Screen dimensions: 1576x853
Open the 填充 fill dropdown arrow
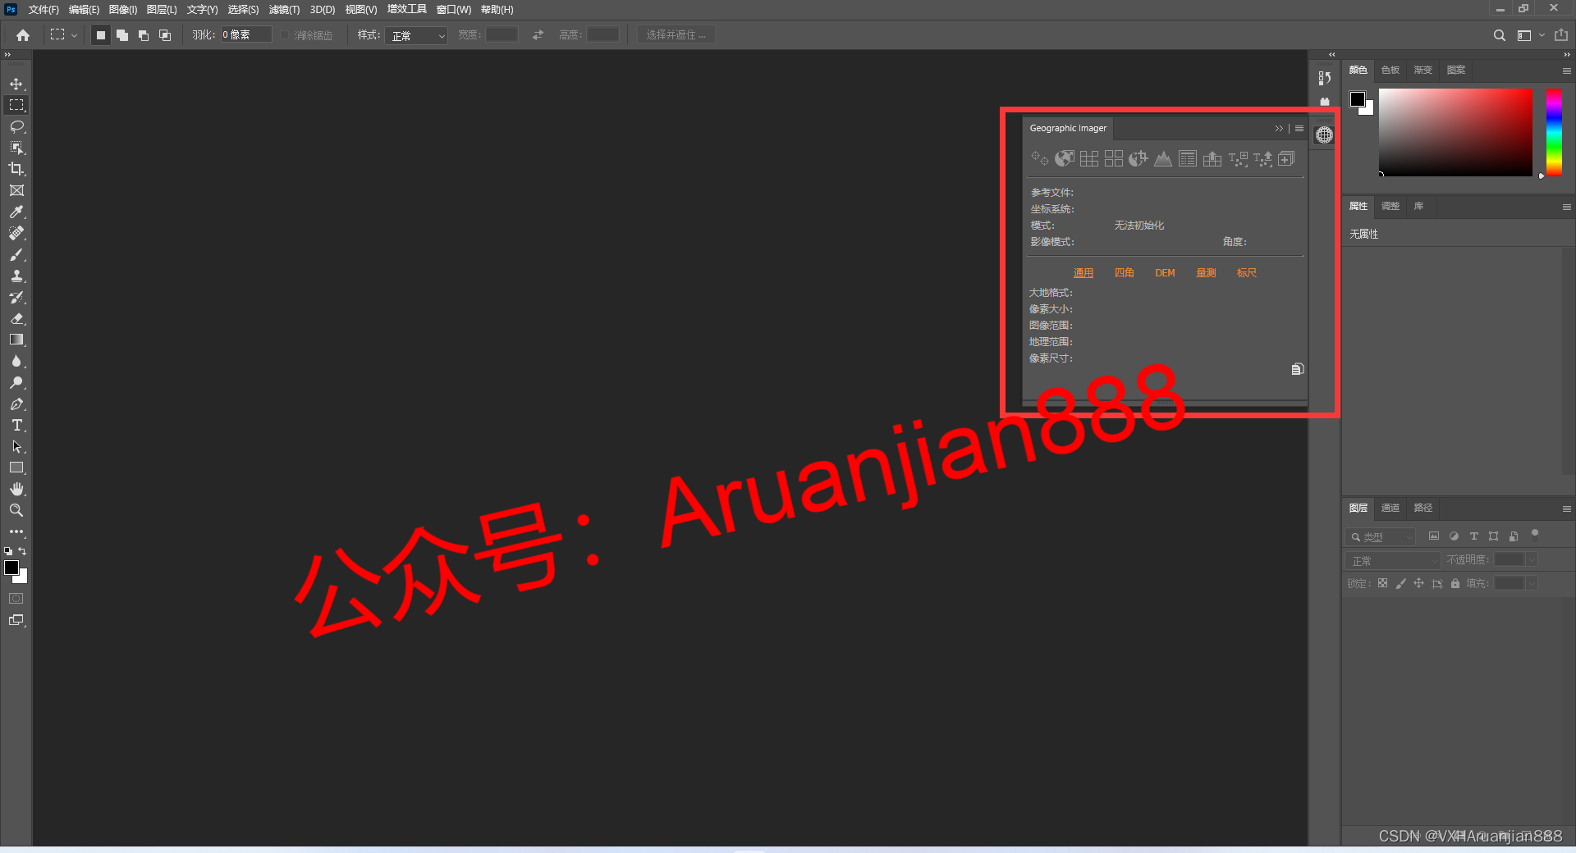pyautogui.click(x=1532, y=583)
